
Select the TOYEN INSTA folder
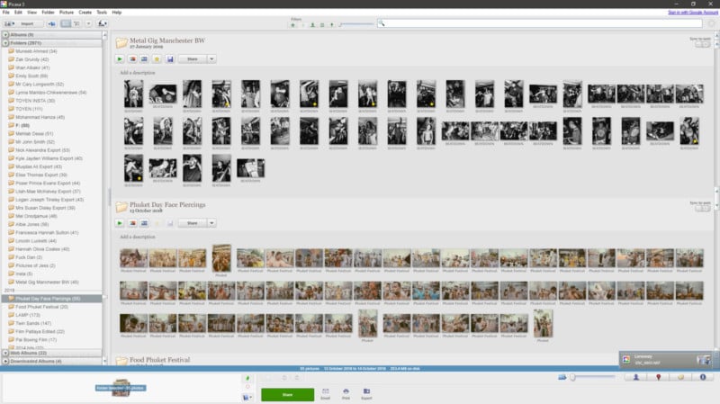[35, 101]
